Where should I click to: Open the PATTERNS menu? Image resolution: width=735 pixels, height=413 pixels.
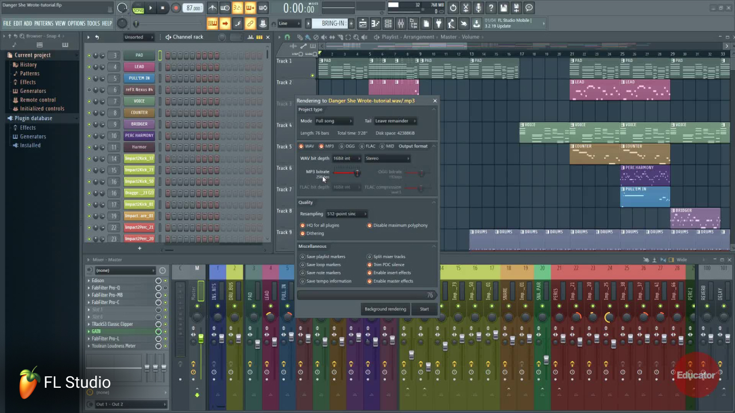click(x=44, y=24)
